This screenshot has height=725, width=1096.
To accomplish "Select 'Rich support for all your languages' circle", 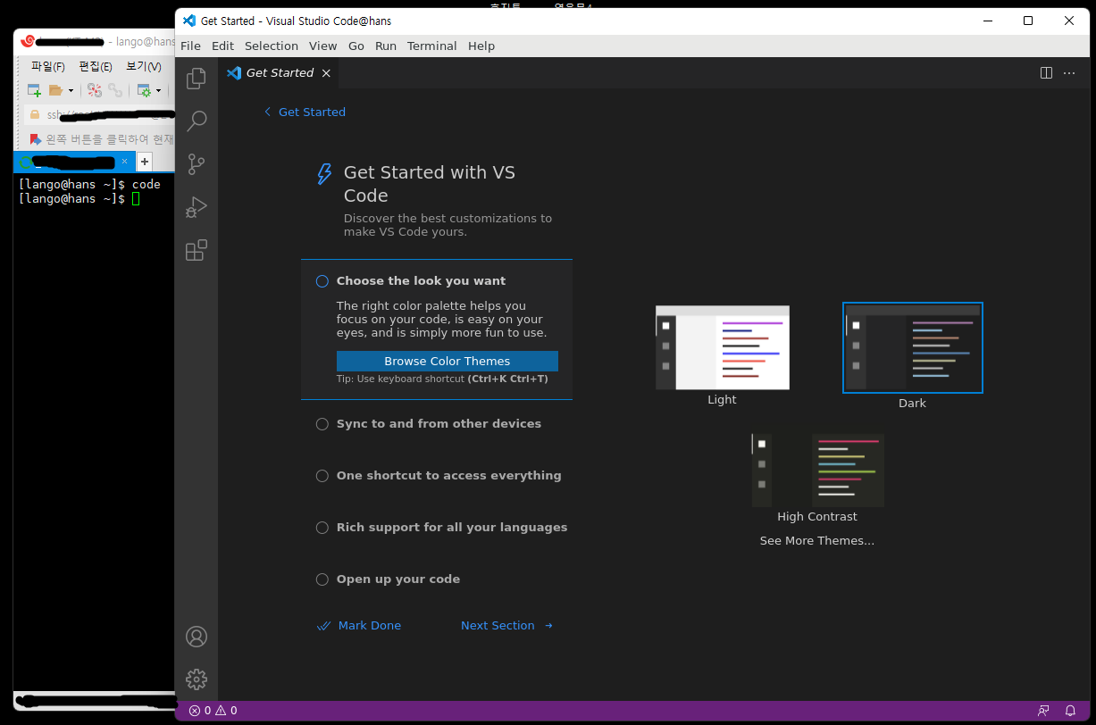I will (x=322, y=528).
